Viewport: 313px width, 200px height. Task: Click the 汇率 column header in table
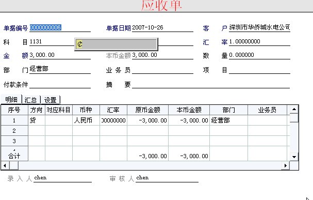pyautogui.click(x=113, y=110)
